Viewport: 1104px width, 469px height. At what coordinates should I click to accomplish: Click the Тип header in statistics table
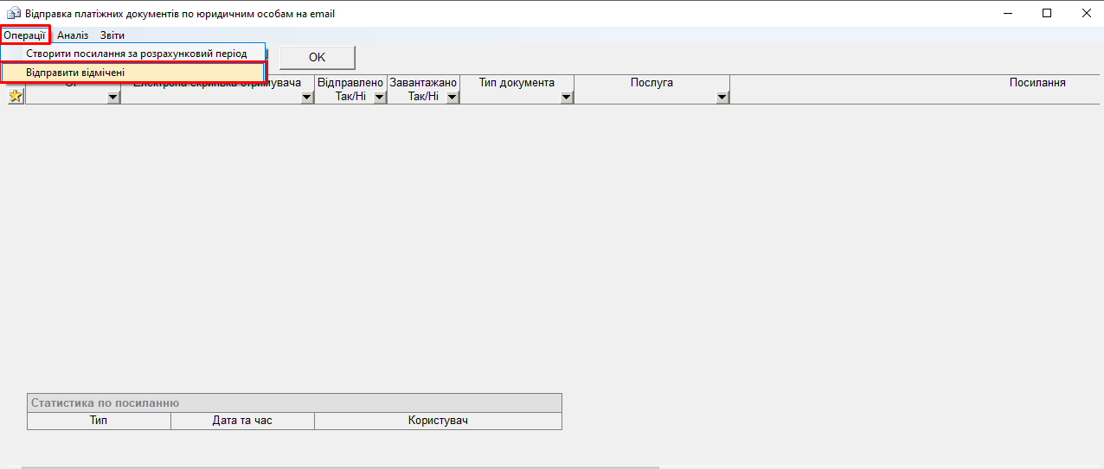coord(99,421)
